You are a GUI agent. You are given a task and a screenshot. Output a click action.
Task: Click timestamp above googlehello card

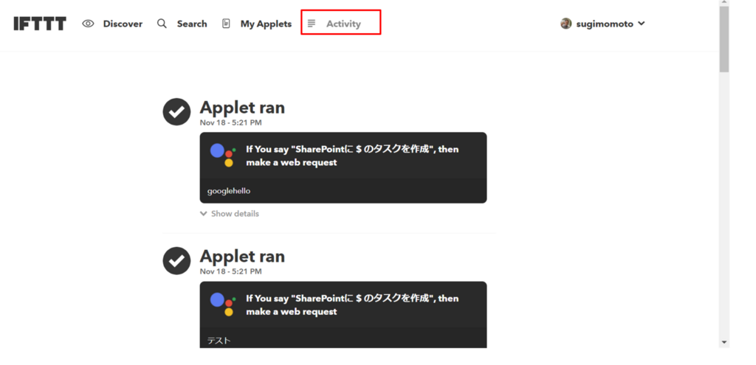pyautogui.click(x=230, y=123)
